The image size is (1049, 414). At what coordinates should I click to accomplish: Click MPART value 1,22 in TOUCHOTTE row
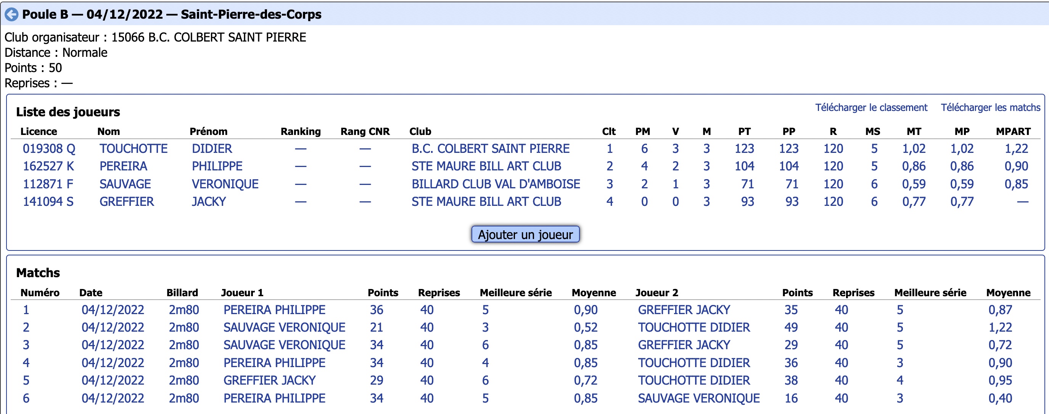[1017, 149]
